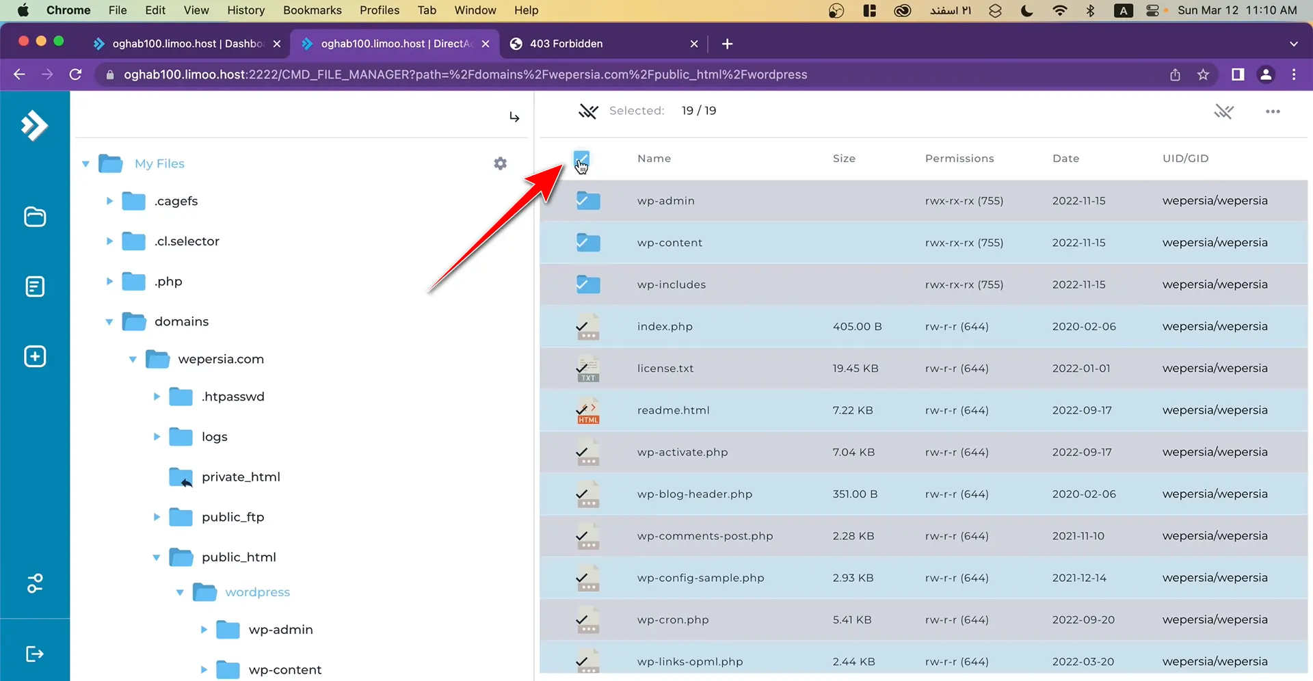Open the tab search dropdown arrow

[x=1294, y=44]
